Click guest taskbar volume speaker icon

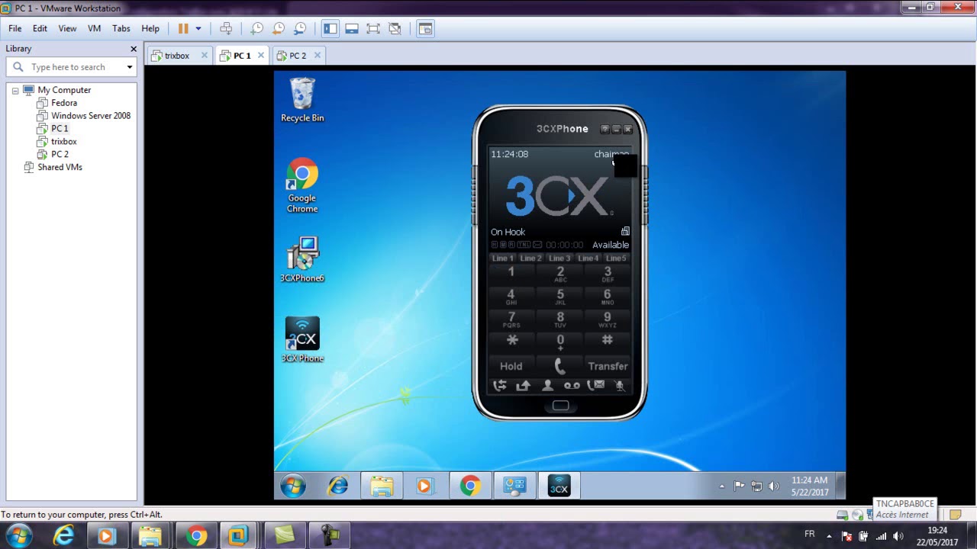pos(774,486)
